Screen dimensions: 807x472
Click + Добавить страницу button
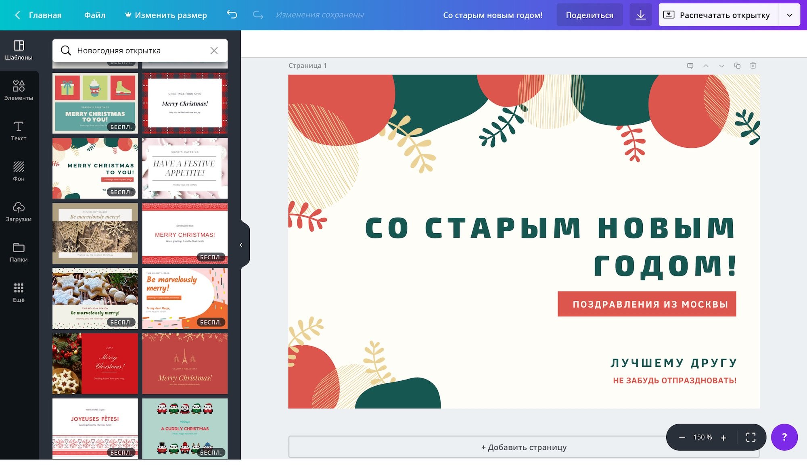(x=524, y=447)
